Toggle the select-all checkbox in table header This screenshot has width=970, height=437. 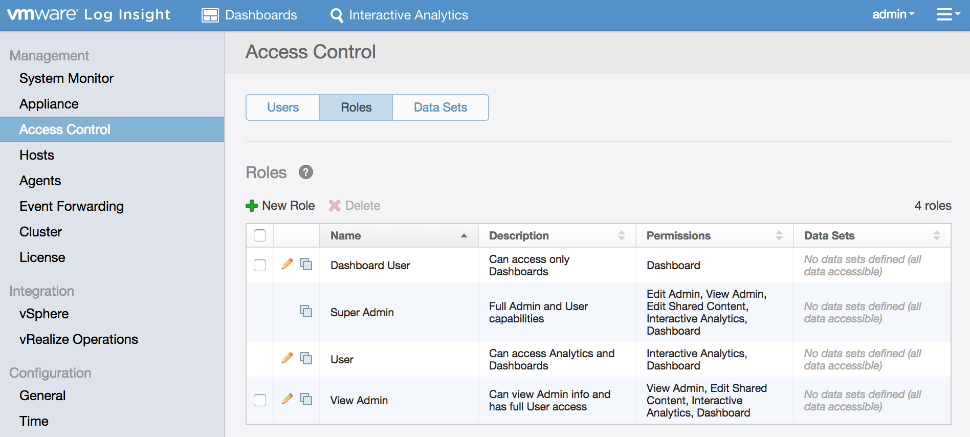coord(260,235)
